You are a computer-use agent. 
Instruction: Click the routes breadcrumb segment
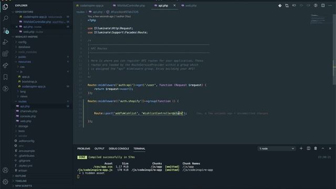pos(80,12)
